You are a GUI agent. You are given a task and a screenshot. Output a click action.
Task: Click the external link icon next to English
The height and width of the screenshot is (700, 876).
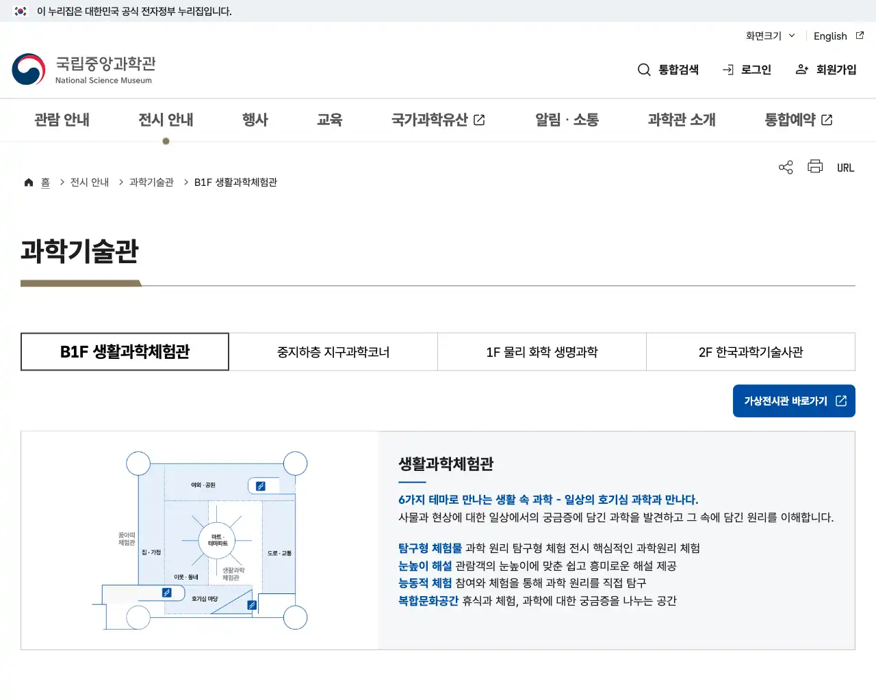coord(860,36)
